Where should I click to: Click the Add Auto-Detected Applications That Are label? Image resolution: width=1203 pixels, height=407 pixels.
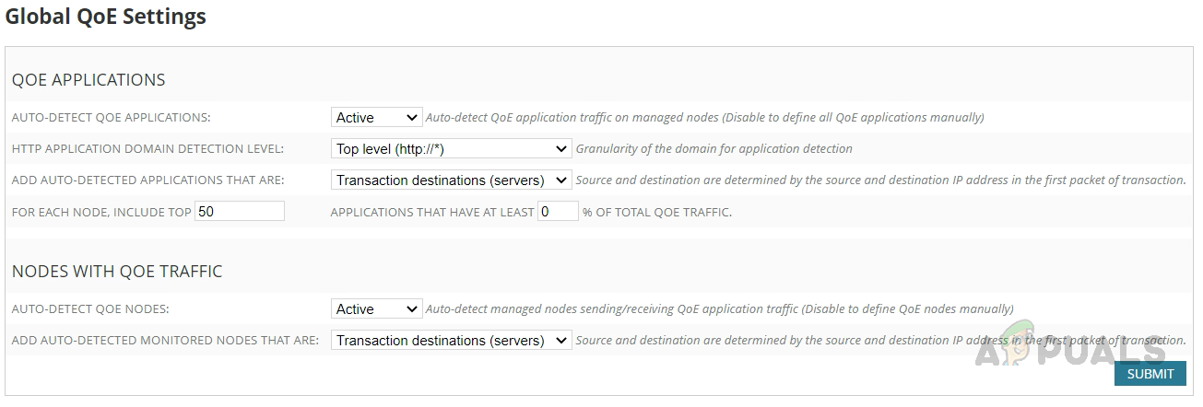(x=147, y=180)
